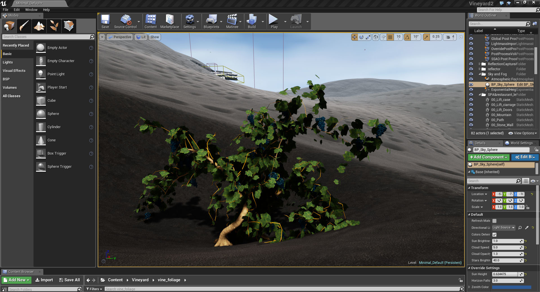This screenshot has width=540, height=292.
Task: Lock the Details panel selection
Action: (536, 150)
